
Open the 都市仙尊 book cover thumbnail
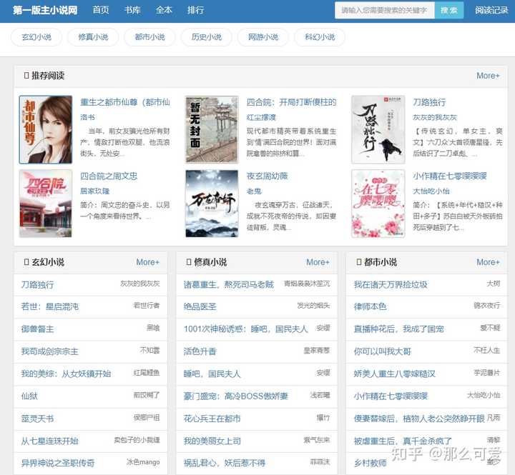tap(46, 129)
